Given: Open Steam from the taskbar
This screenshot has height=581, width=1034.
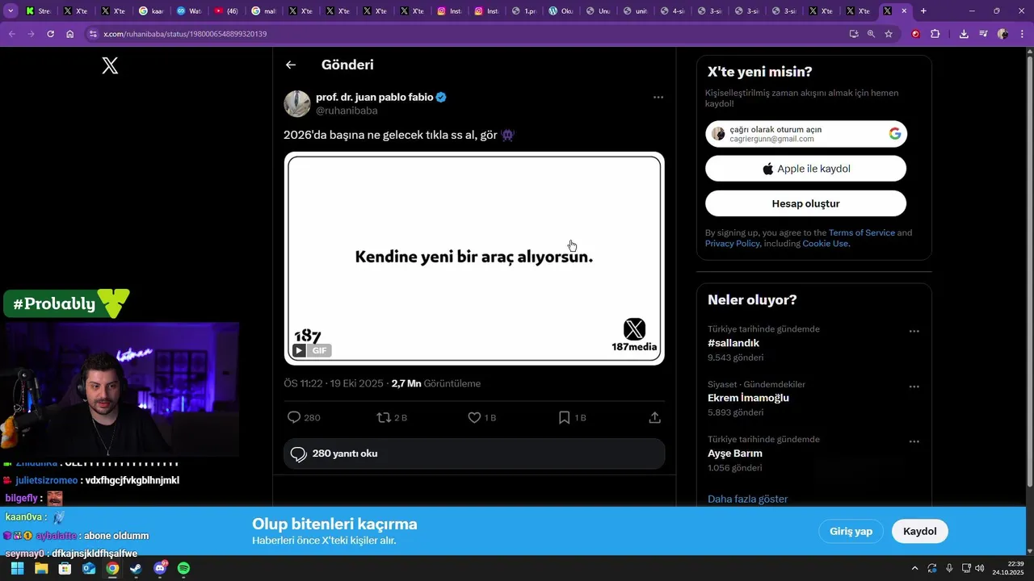Looking at the screenshot, I should pos(136,568).
